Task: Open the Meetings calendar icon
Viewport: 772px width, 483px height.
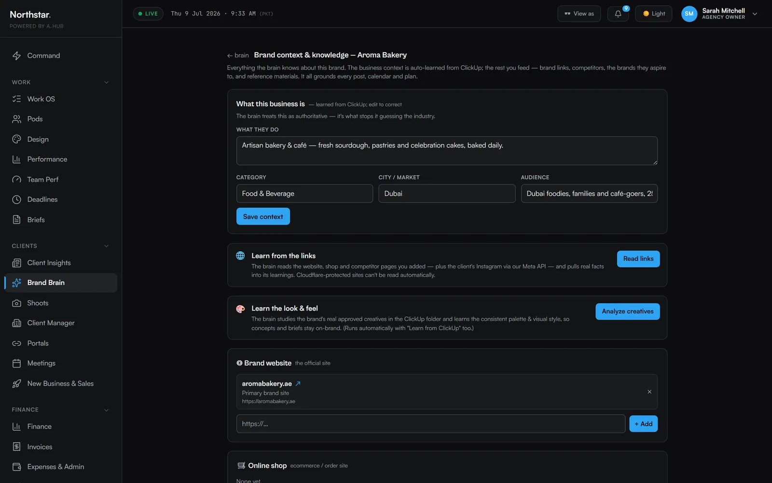Action: point(16,363)
